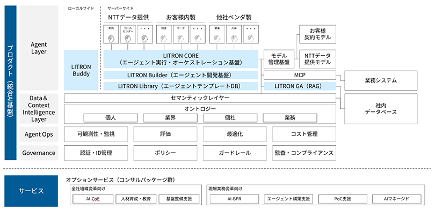Viewport: 435px width, 210px height.
Task: Select the モデル管理基盤 box
Action: (x=279, y=59)
